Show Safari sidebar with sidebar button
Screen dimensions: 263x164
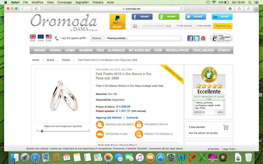tap(36, 9)
